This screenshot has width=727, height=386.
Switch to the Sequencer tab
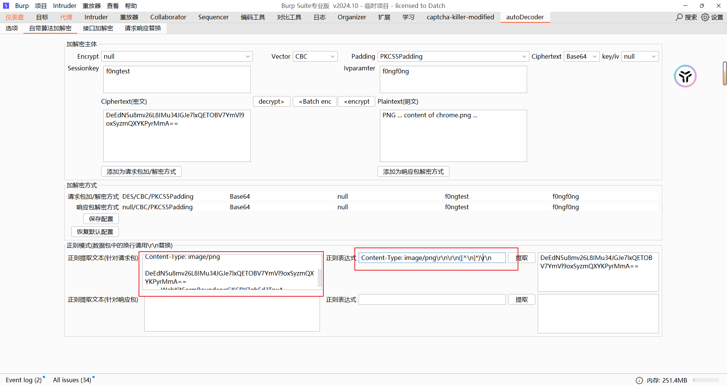click(214, 17)
